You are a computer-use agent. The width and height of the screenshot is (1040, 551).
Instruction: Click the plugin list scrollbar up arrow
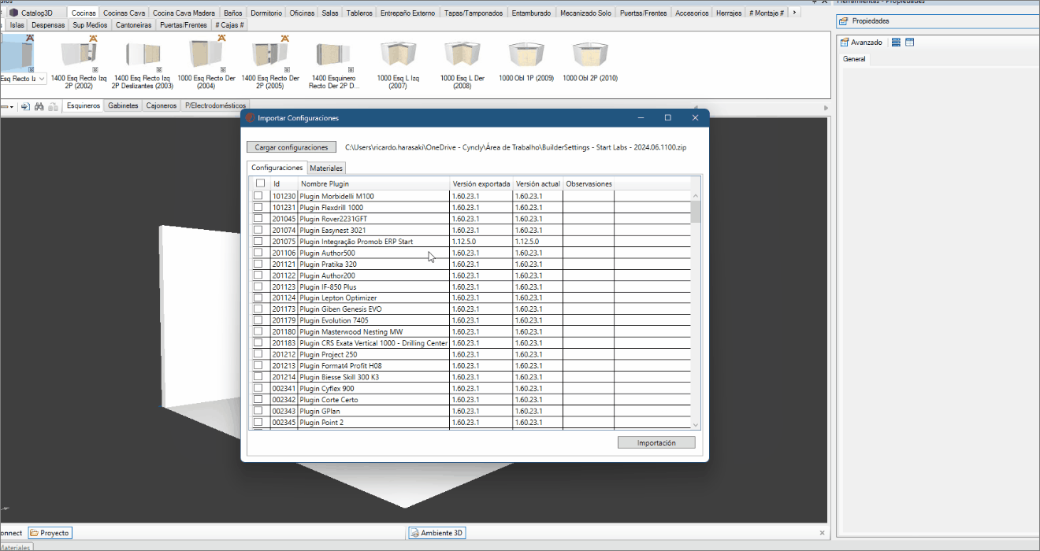click(x=695, y=196)
